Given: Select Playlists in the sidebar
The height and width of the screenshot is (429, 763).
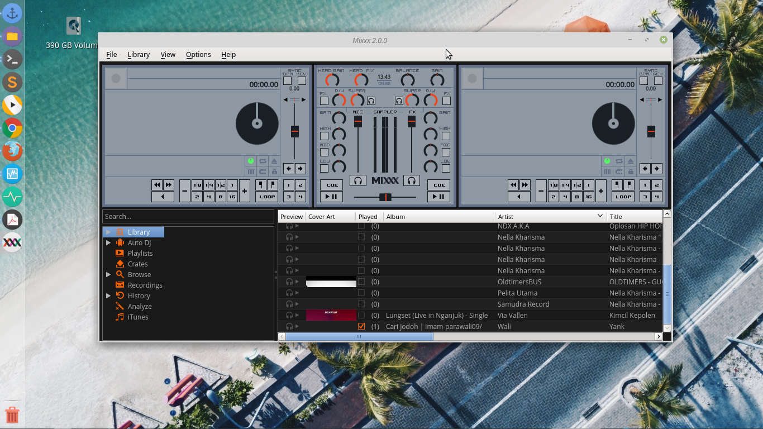Looking at the screenshot, I should 140,253.
